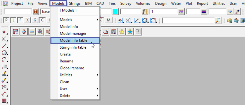Toggle the G snap button
This screenshot has width=245, height=105.
coord(35,20)
